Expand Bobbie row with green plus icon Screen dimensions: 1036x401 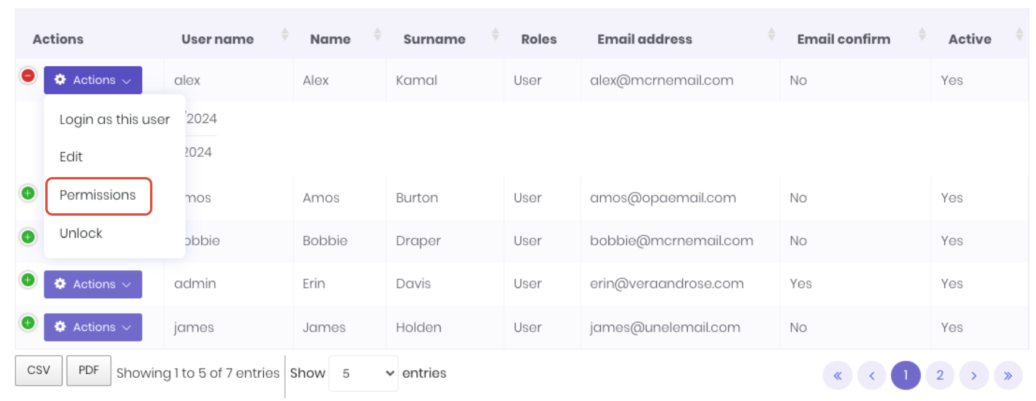click(x=28, y=237)
